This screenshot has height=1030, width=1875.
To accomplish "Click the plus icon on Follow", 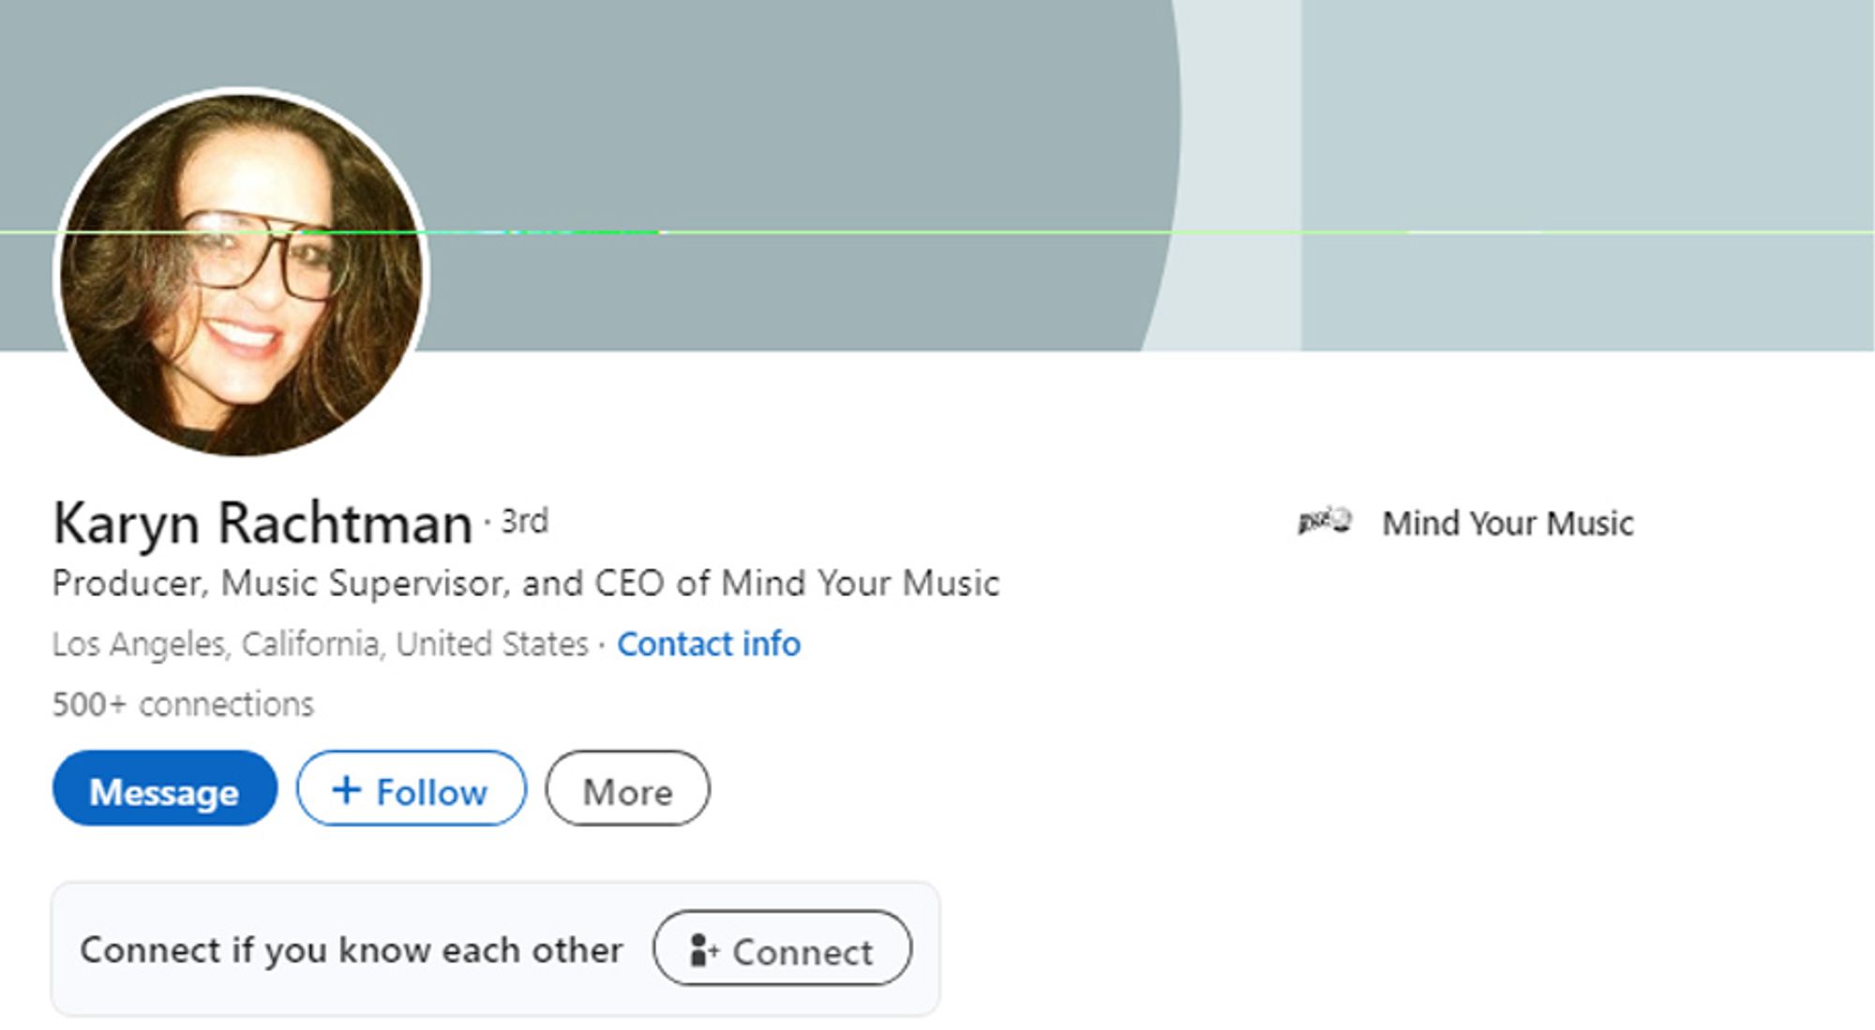I will click(x=347, y=789).
